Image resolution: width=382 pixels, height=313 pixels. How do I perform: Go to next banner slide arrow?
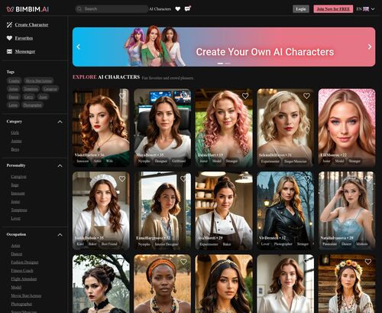[370, 47]
